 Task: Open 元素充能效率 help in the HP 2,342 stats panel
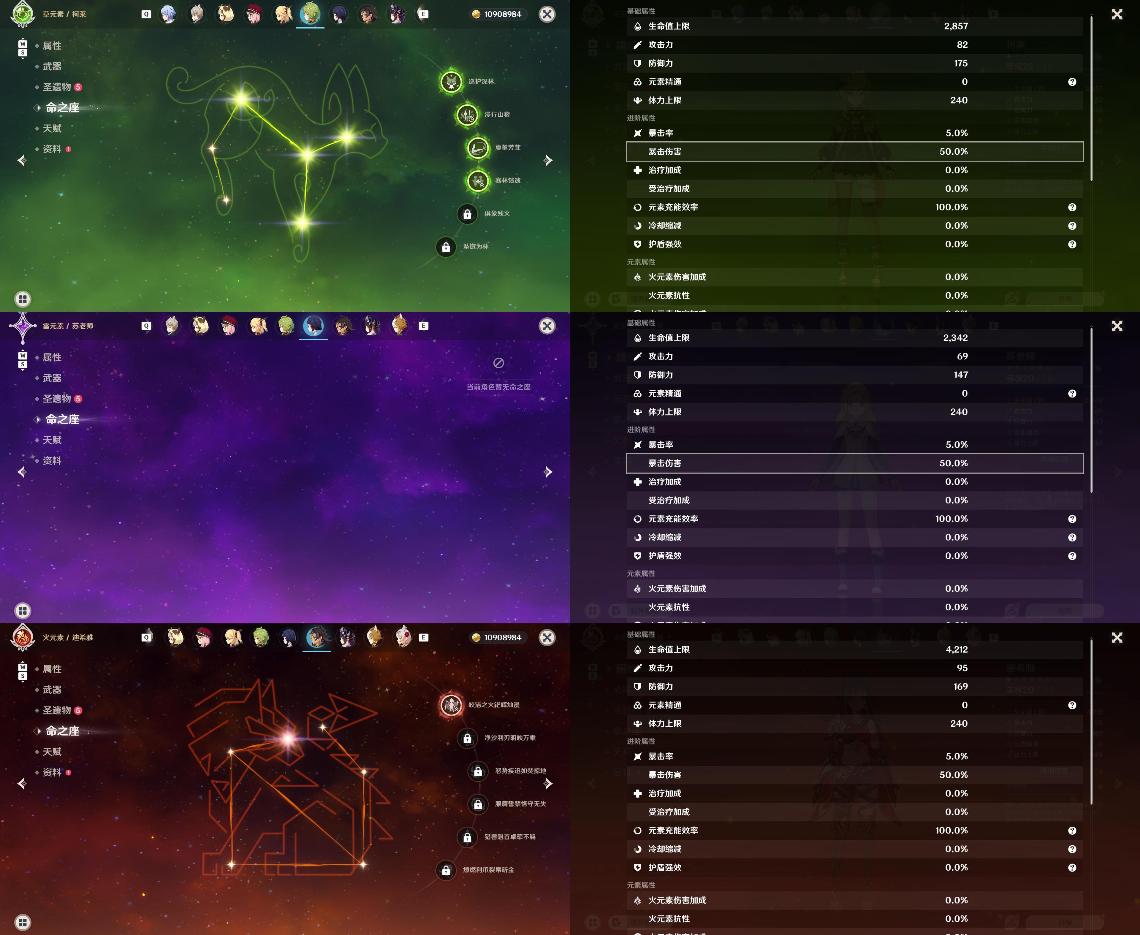[1072, 519]
